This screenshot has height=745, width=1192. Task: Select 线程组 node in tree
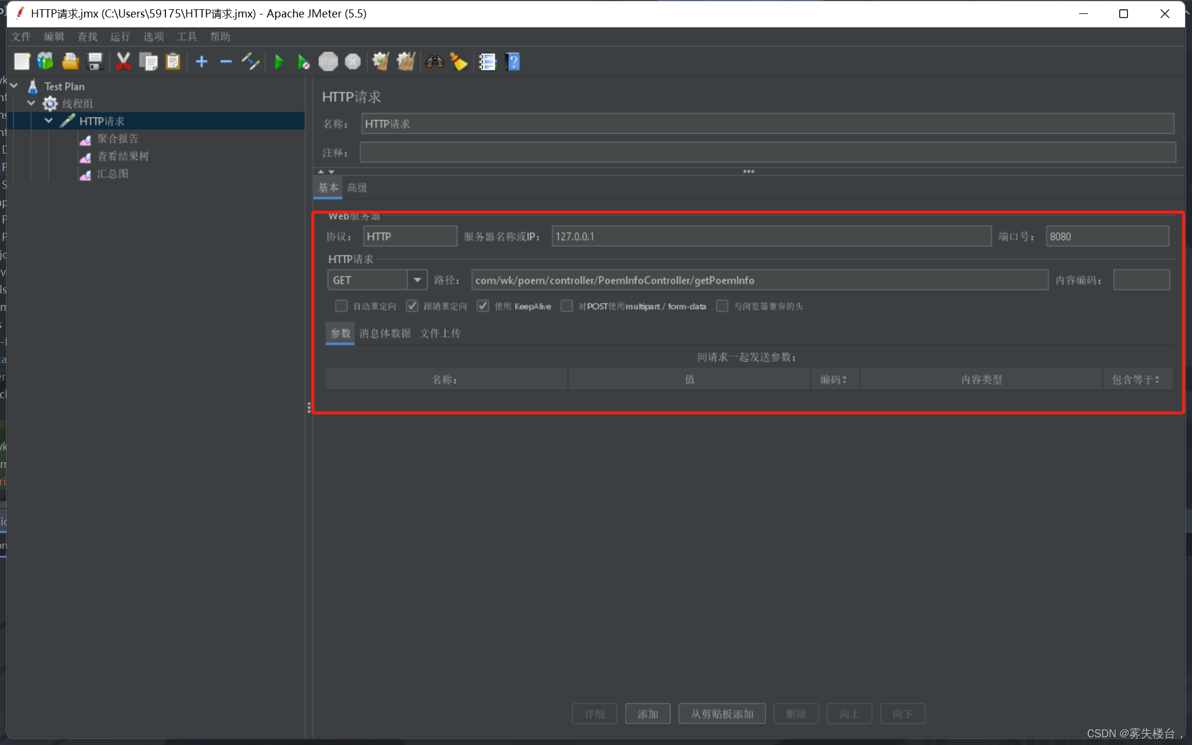(x=77, y=104)
